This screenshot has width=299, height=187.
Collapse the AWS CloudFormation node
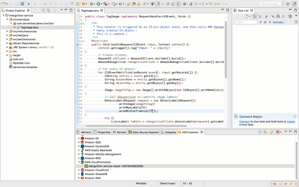(x=79, y=162)
